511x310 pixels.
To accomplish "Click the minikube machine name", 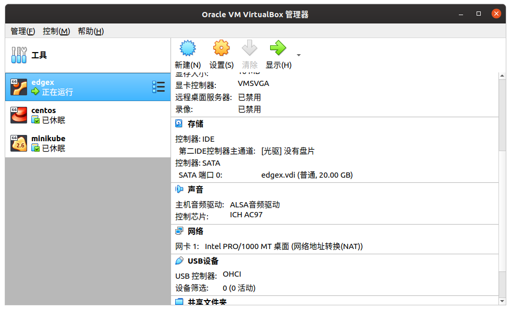I will coord(48,139).
